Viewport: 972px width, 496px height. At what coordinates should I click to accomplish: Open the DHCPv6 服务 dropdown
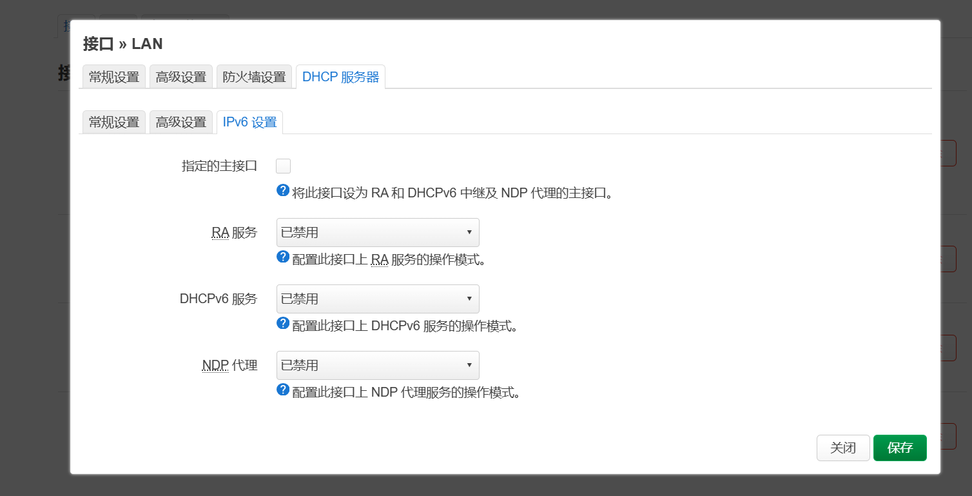378,299
